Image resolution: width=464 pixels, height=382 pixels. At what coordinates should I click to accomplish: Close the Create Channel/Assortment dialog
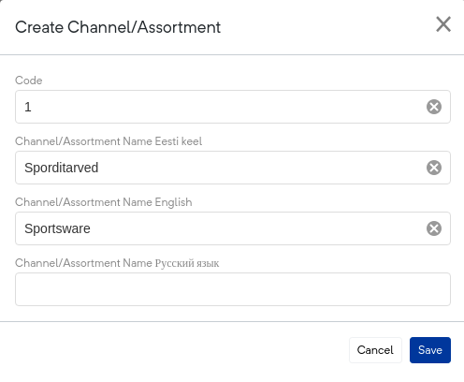pos(443,24)
